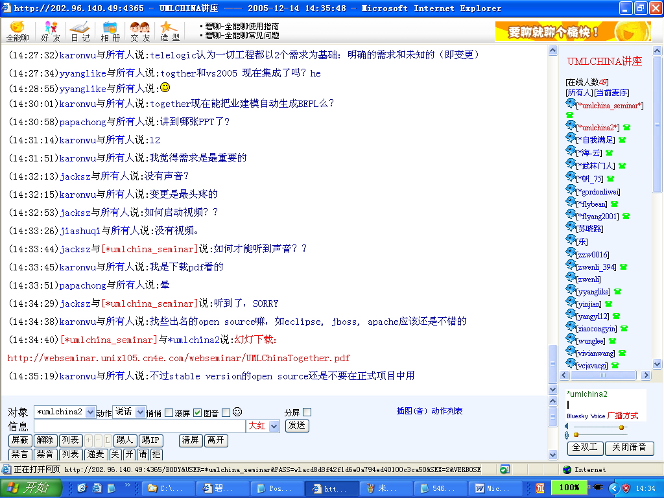Viewport: 664px width, 498px height.
Task: Toggle the 图音 checkbox
Action: pos(226,412)
